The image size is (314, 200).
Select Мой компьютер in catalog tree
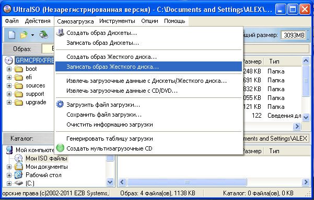pos(34,150)
